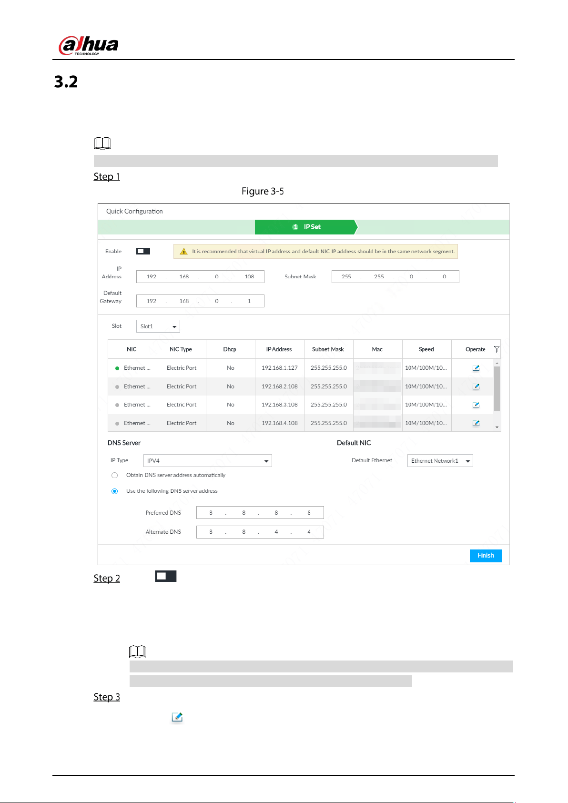Screen dimensions: 568x803
Task: Click the Speed column header
Action: coord(426,349)
